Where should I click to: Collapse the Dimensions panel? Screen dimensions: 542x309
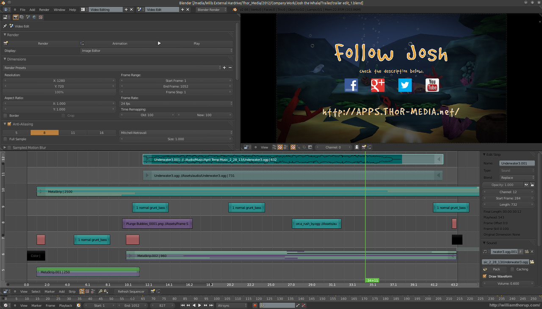[5, 59]
